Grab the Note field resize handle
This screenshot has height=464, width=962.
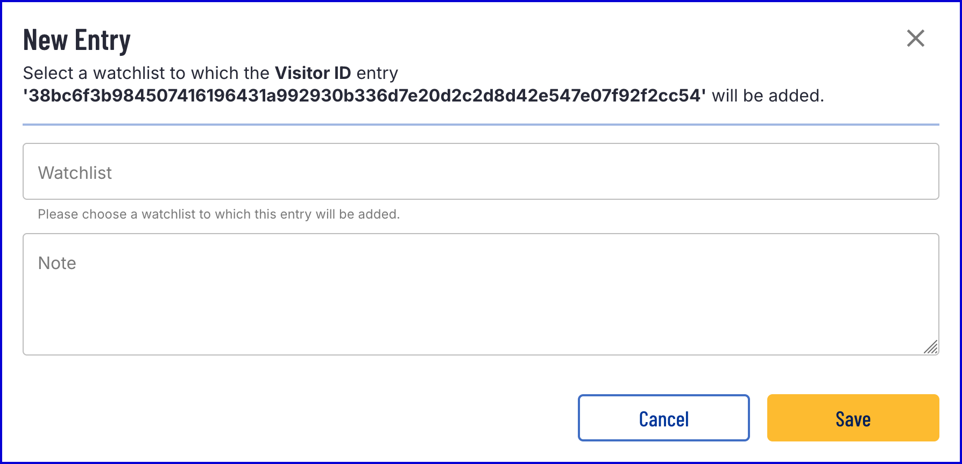[931, 347]
